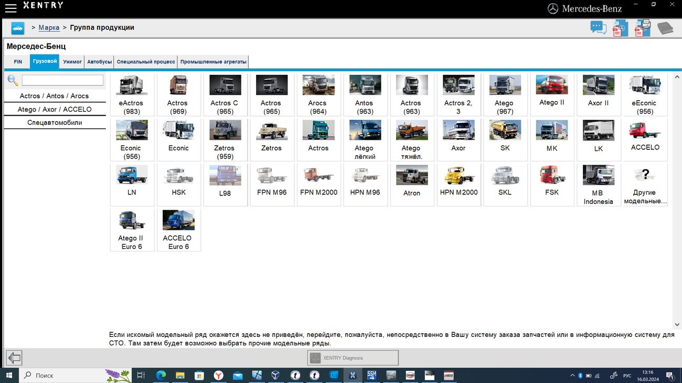Select the Axor model tile
This screenshot has width=682, height=383.
[x=459, y=140]
